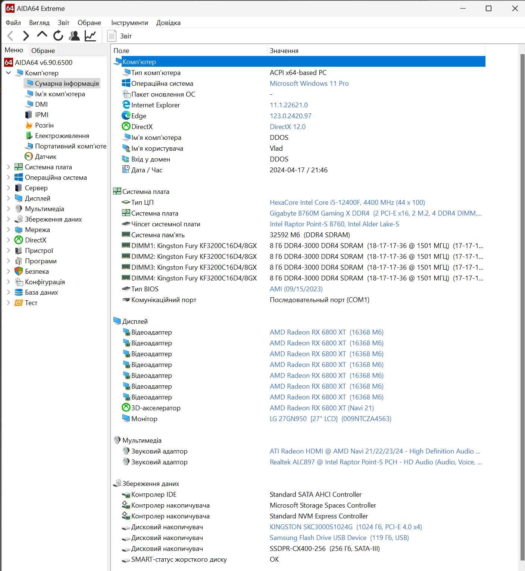
Task: Open the Microsoft Windows 11 Pro link
Action: tap(309, 83)
